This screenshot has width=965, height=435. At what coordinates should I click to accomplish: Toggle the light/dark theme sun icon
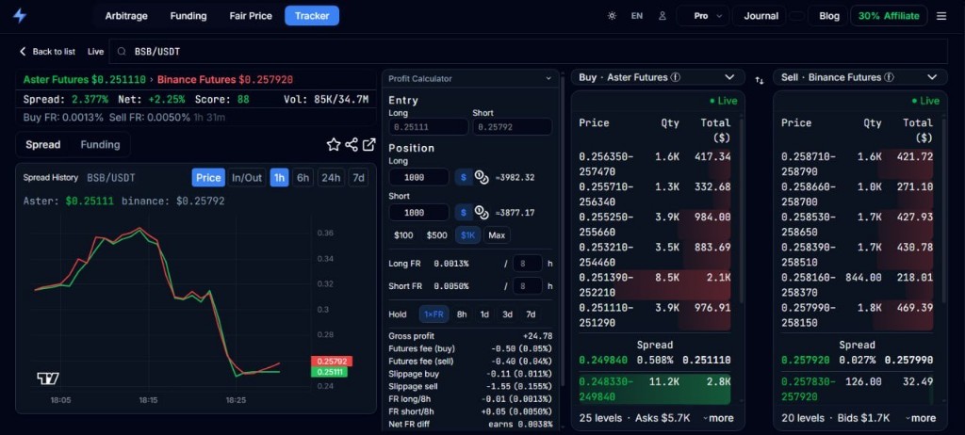click(612, 16)
